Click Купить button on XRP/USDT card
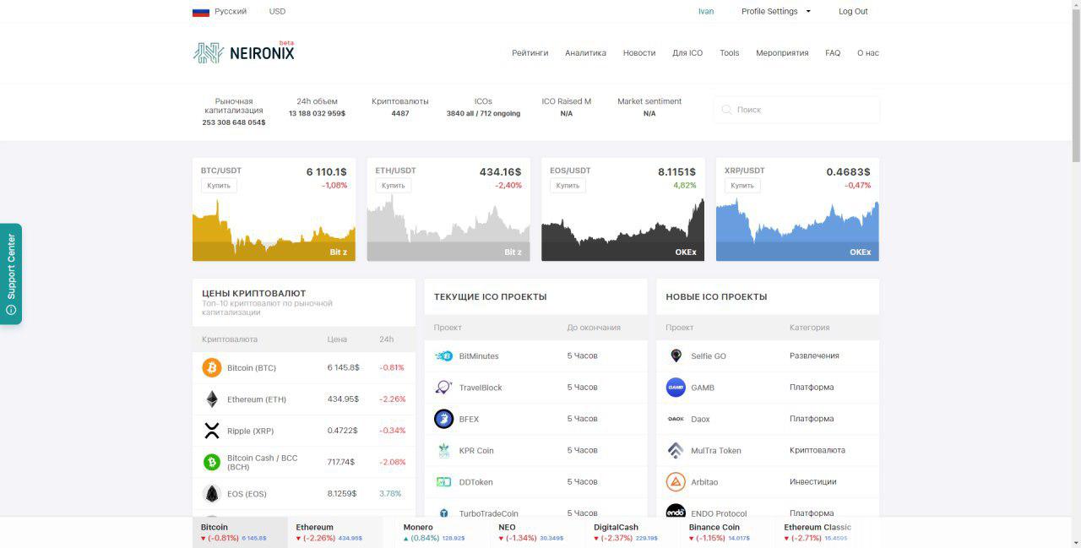The width and height of the screenshot is (1081, 548). [742, 186]
